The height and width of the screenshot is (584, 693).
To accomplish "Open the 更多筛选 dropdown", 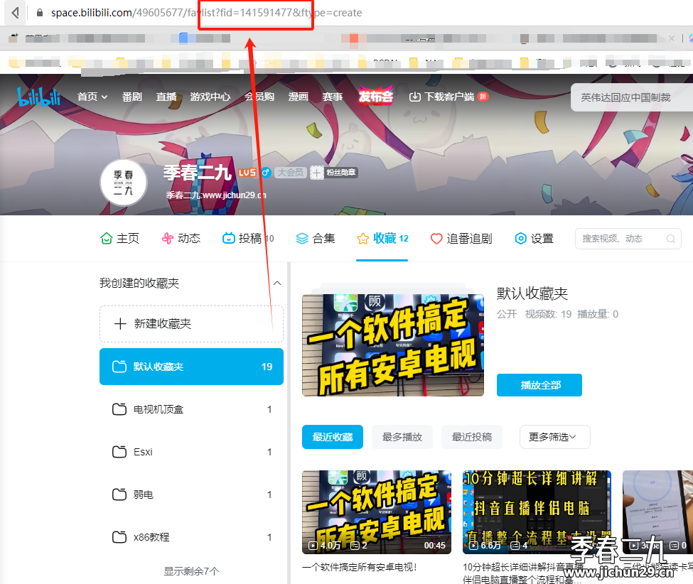I will [554, 437].
